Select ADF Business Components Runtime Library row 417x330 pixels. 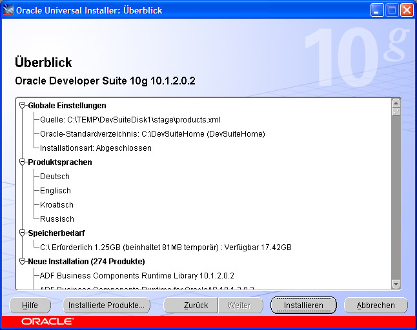tap(137, 276)
